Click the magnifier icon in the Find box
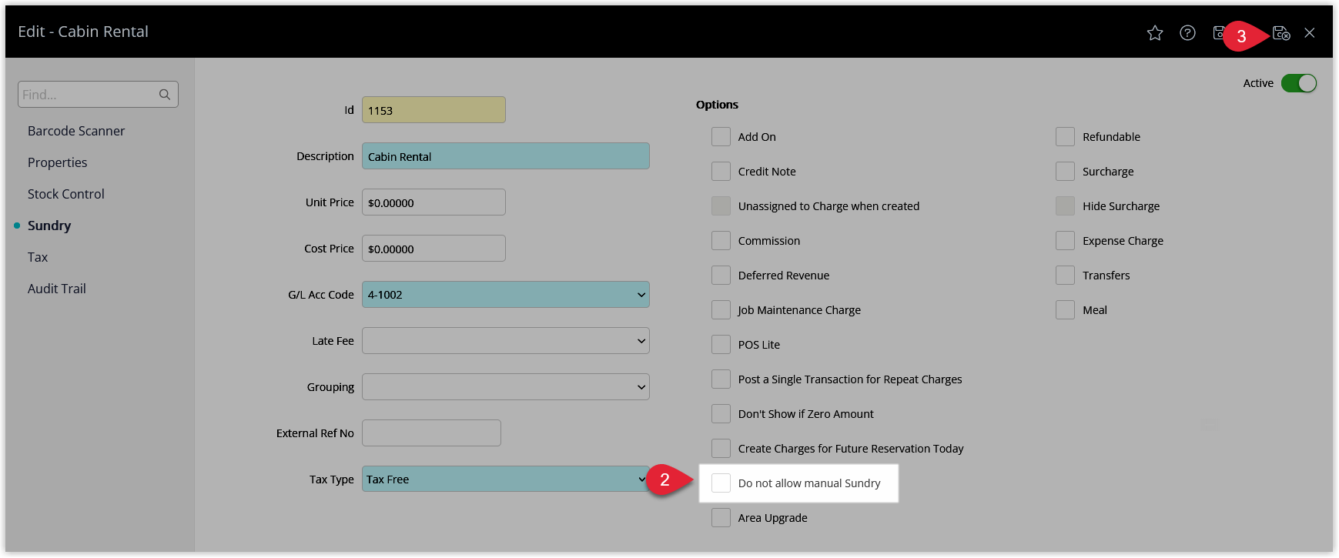Viewport: 1339px width, 558px height. click(165, 95)
